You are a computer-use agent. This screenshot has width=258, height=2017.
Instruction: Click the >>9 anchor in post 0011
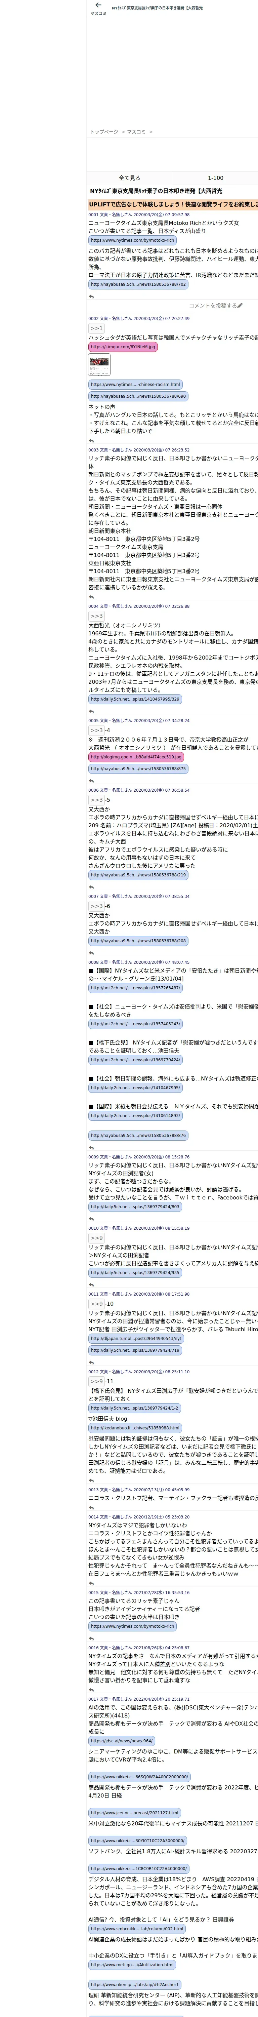95,1304
